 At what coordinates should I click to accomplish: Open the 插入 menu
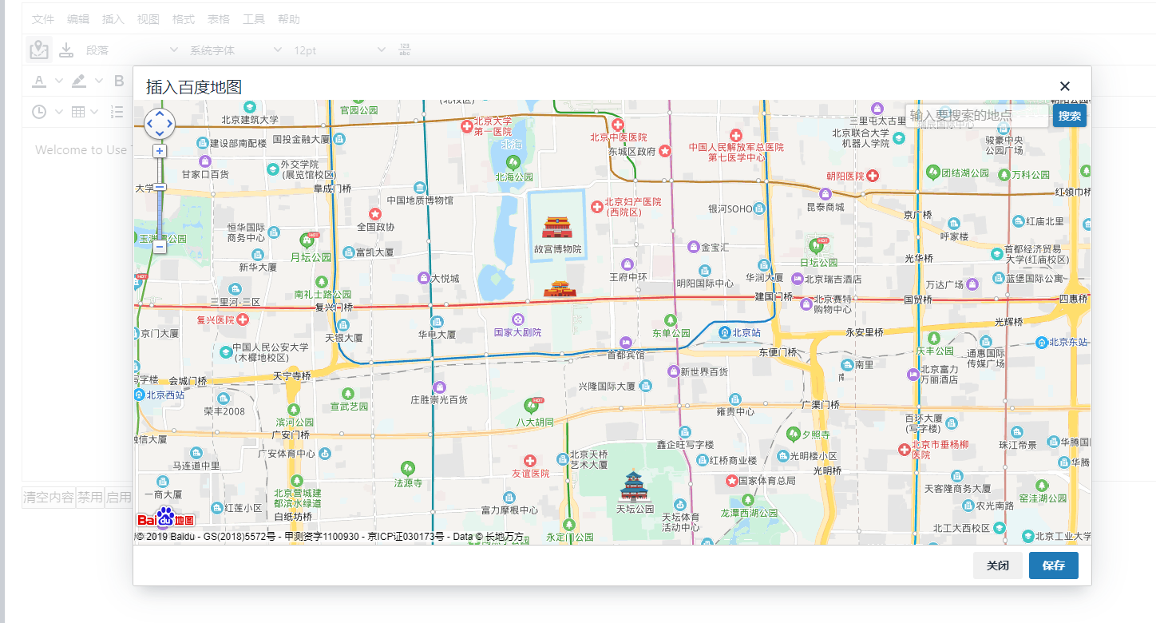113,18
